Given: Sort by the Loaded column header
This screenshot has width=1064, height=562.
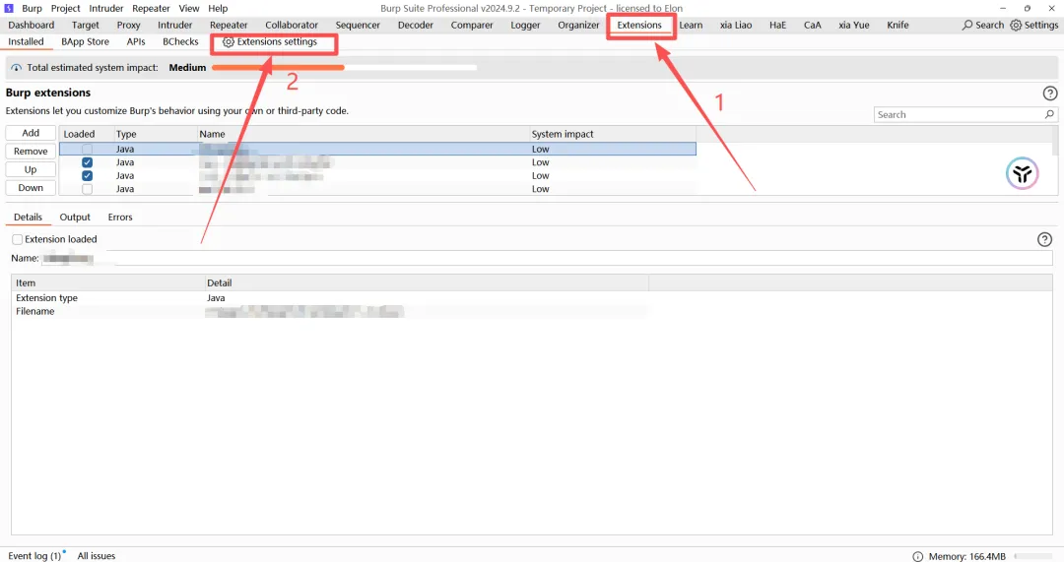Looking at the screenshot, I should (86, 134).
